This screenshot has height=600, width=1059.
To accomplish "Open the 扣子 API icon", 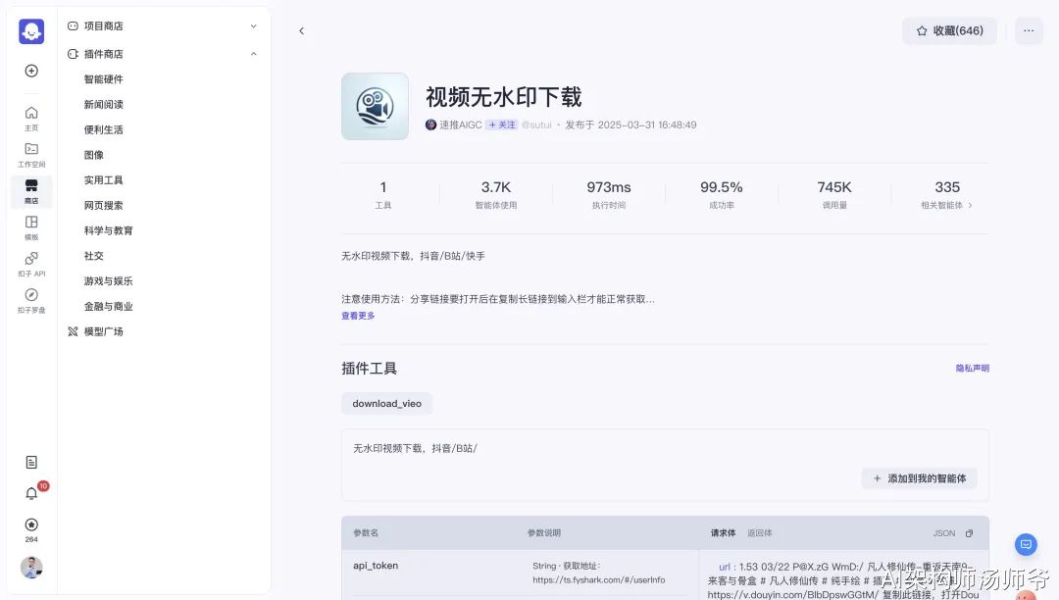I will (x=31, y=264).
